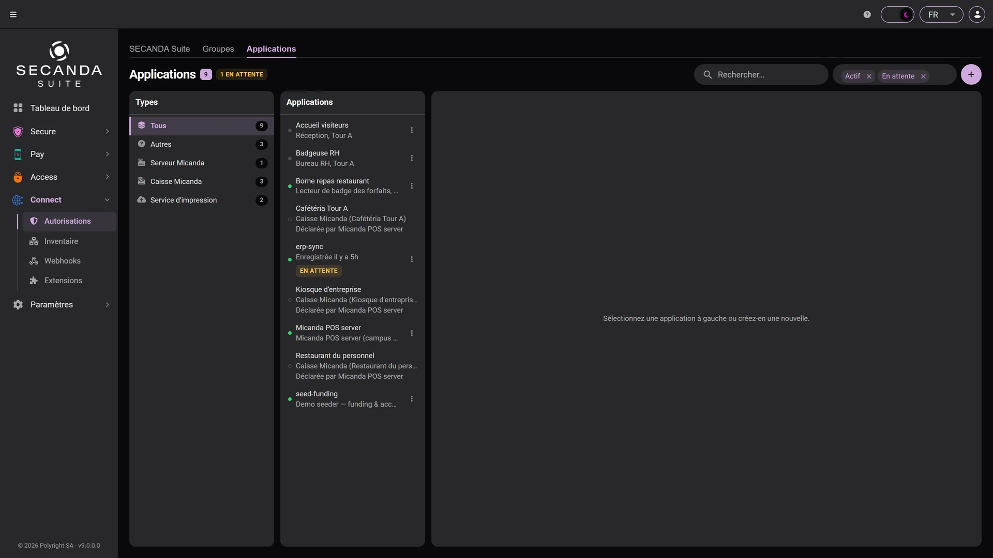The width and height of the screenshot is (993, 558).
Task: Open the Webhooks sidebar item
Action: (x=69, y=261)
